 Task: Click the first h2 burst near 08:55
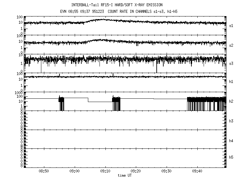61,102
